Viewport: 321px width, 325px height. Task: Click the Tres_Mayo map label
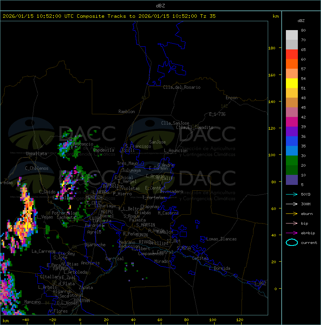pos(127,163)
